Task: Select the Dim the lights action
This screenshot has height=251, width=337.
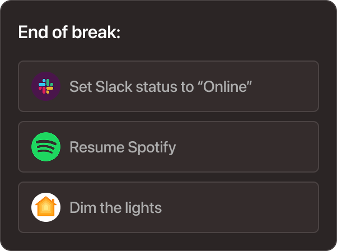Action: point(168,207)
